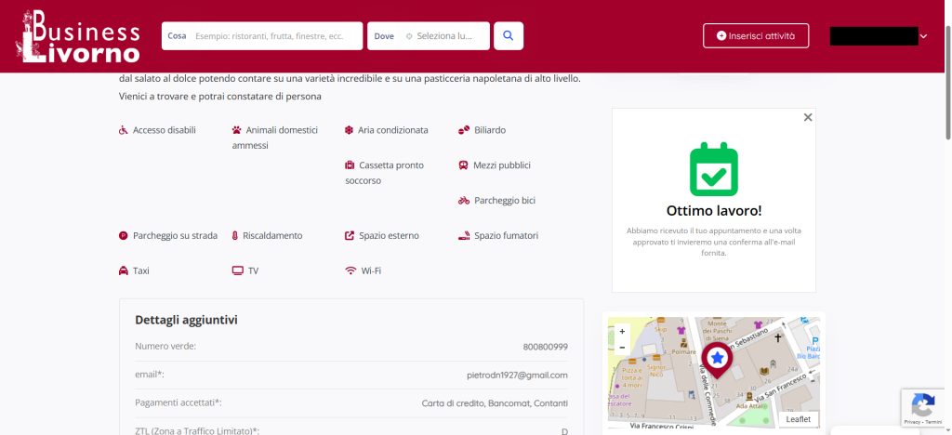Image resolution: width=952 pixels, height=435 pixels.
Task: Click the magnifying glass search button
Action: coord(508,36)
